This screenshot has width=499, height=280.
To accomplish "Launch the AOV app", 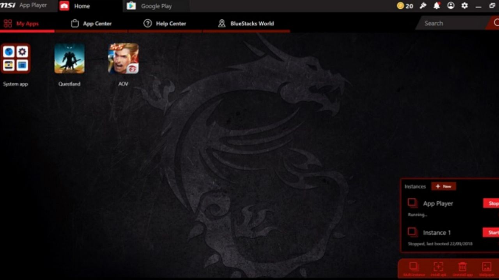I will click(x=123, y=58).
